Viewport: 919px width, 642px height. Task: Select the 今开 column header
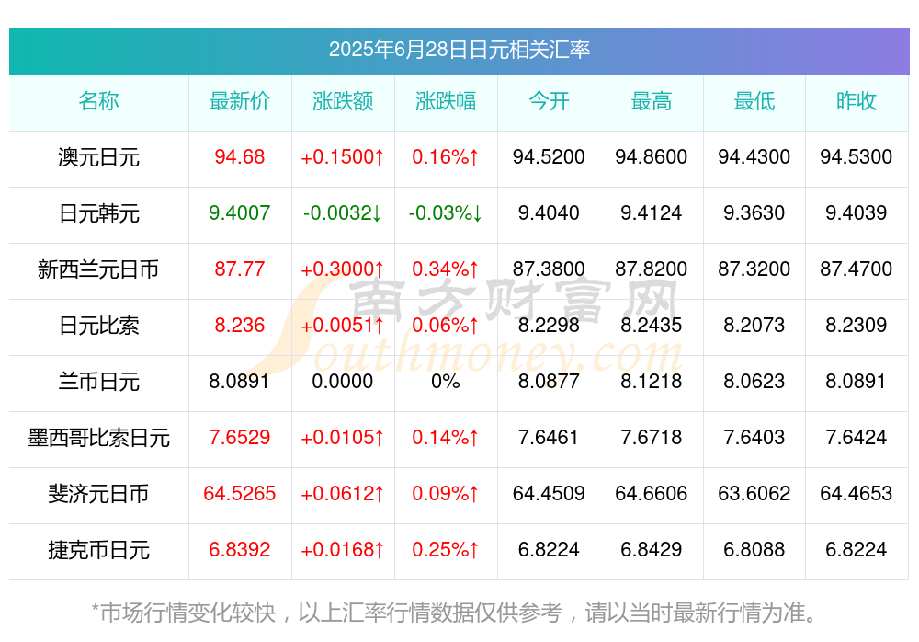coord(549,101)
